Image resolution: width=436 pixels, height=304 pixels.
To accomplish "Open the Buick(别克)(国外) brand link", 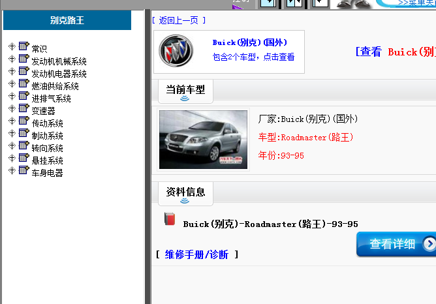I will pos(250,42).
